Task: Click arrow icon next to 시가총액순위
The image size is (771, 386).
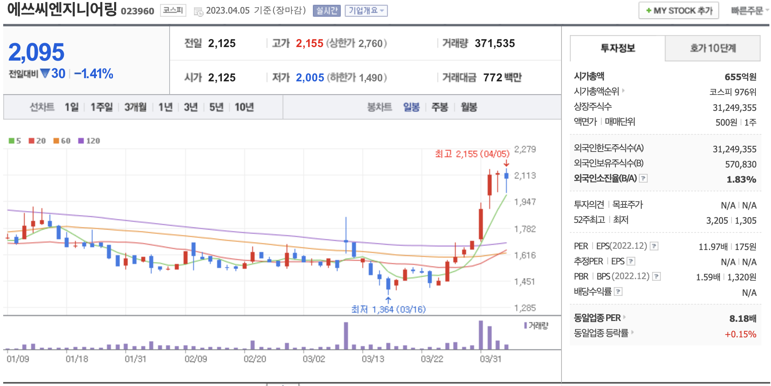Action: coord(623,91)
